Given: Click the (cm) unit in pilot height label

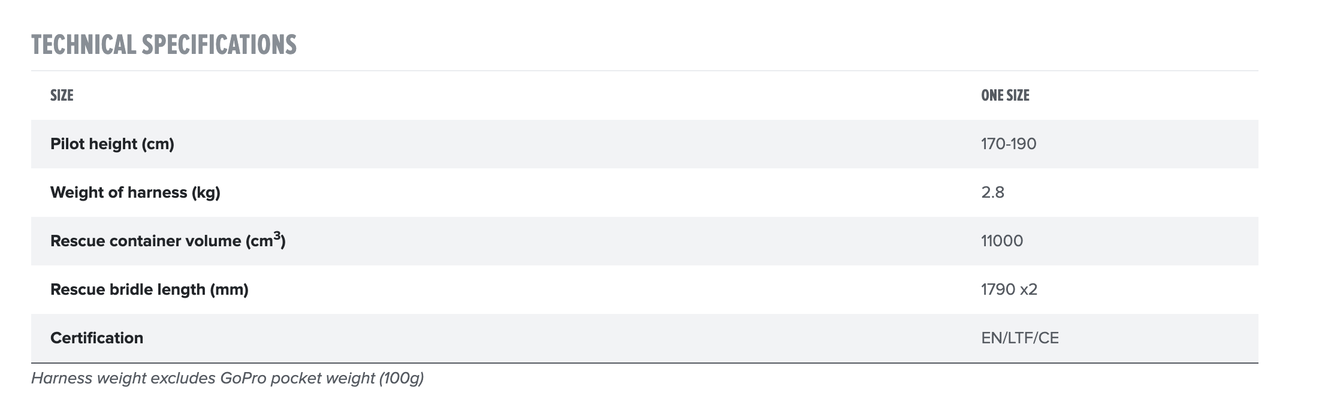Looking at the screenshot, I should click(x=158, y=144).
